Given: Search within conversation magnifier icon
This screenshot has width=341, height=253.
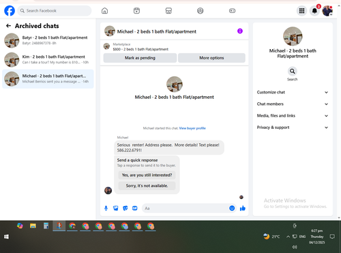Looking at the screenshot, I should click(293, 72).
